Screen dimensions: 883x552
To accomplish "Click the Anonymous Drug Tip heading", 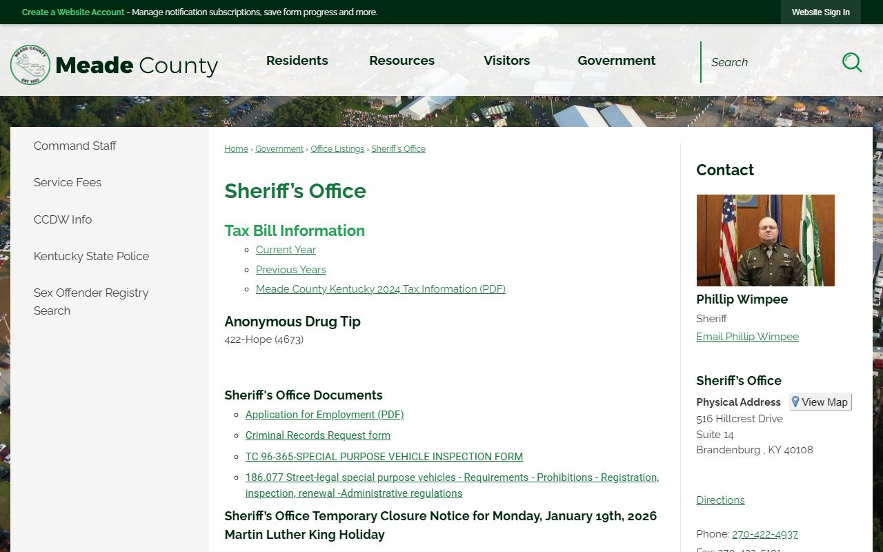I will click(x=292, y=322).
